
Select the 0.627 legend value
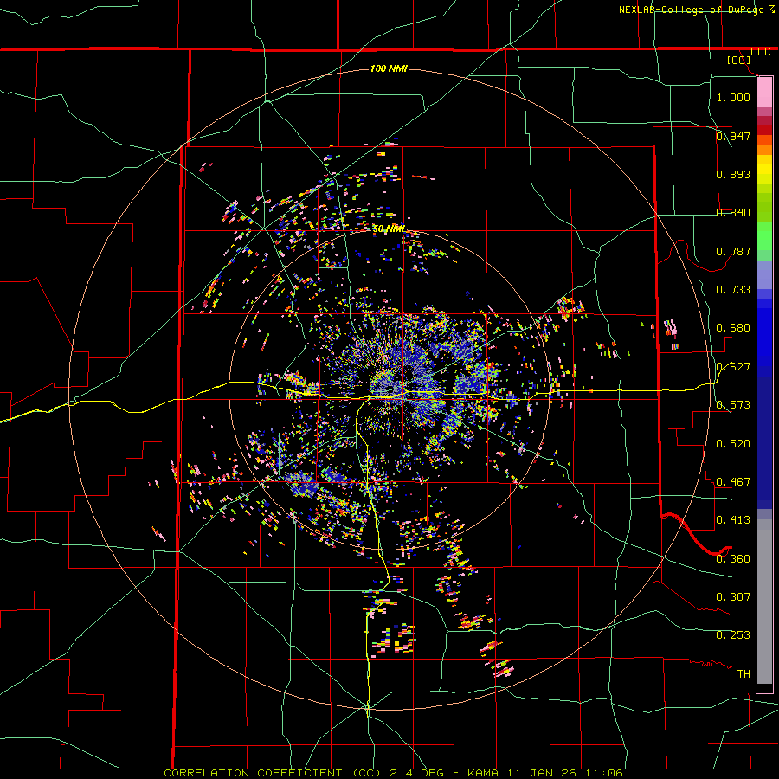[x=733, y=367]
